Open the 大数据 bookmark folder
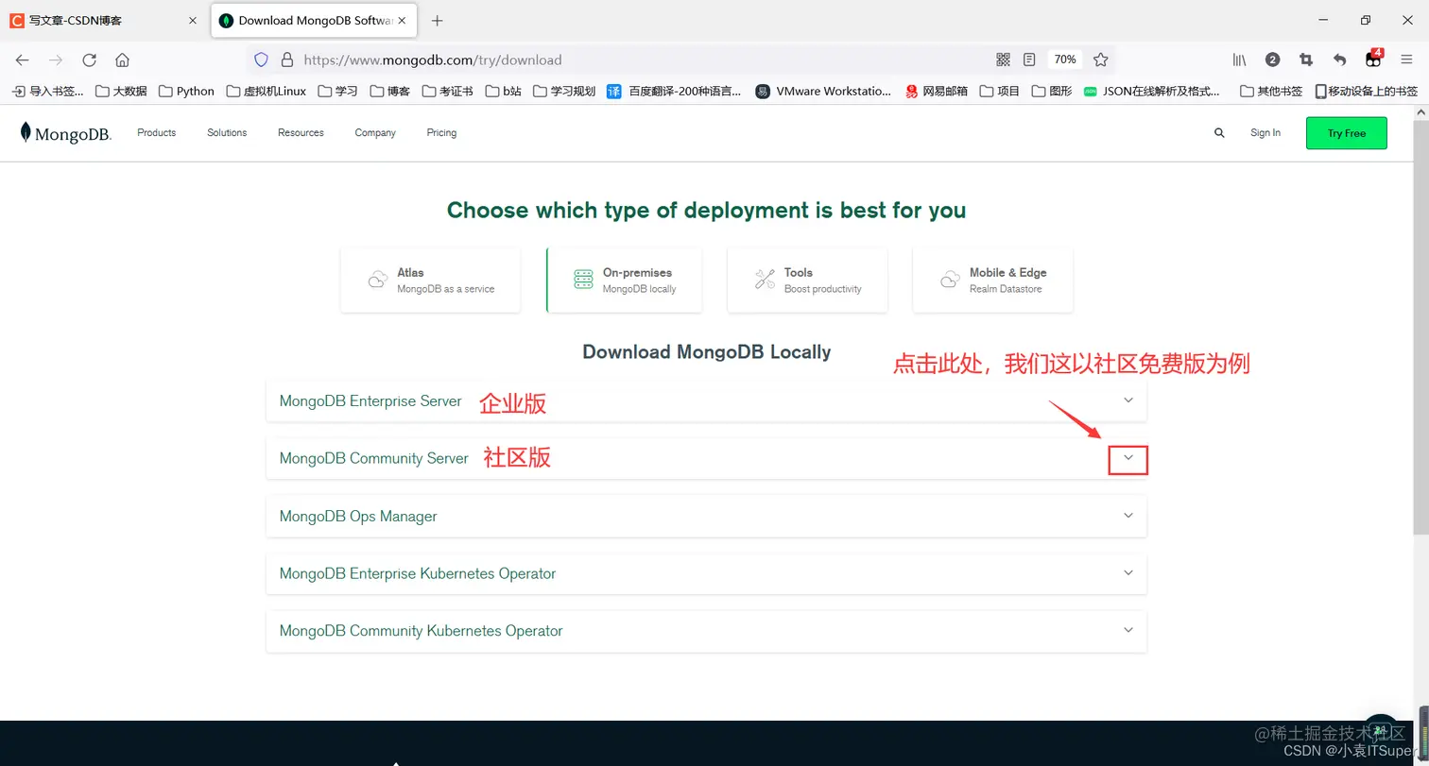 (122, 91)
